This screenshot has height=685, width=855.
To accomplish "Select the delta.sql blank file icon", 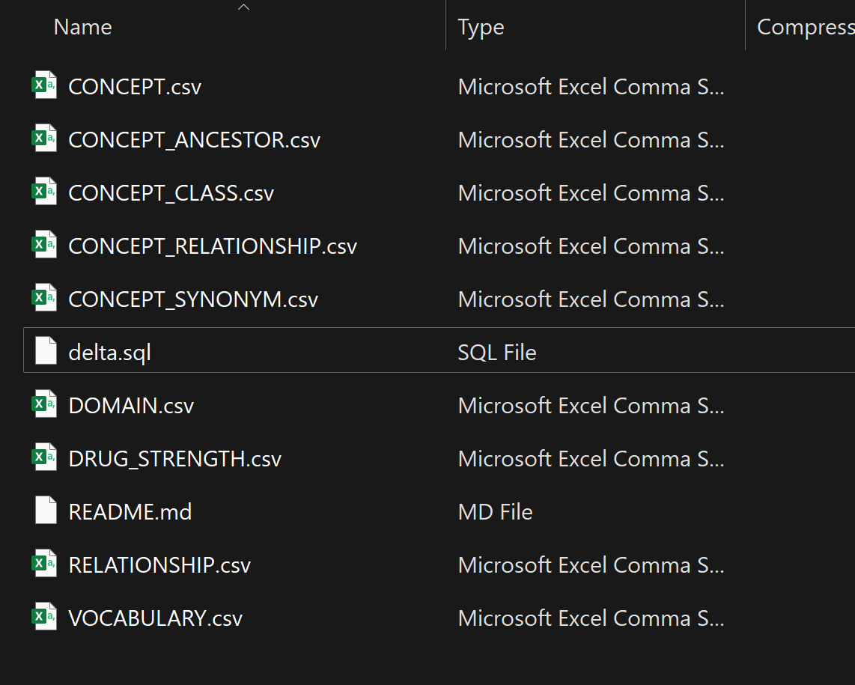I will point(46,350).
